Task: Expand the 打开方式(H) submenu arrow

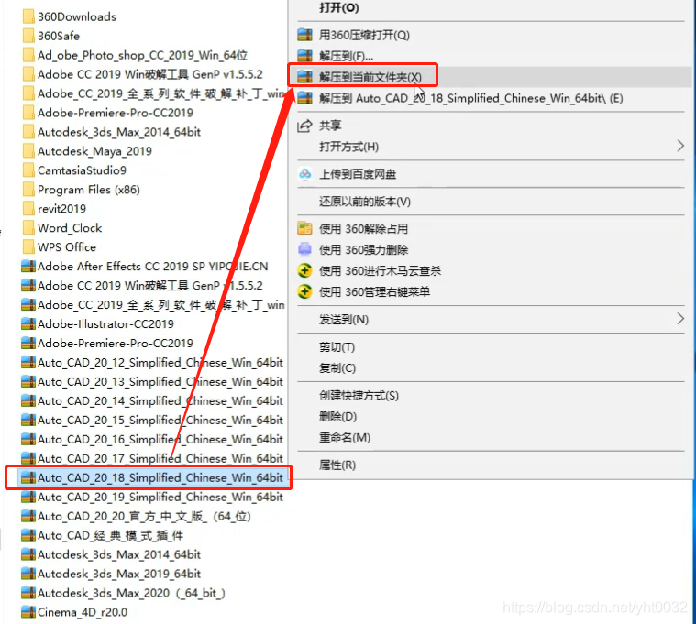Action: 679,147
